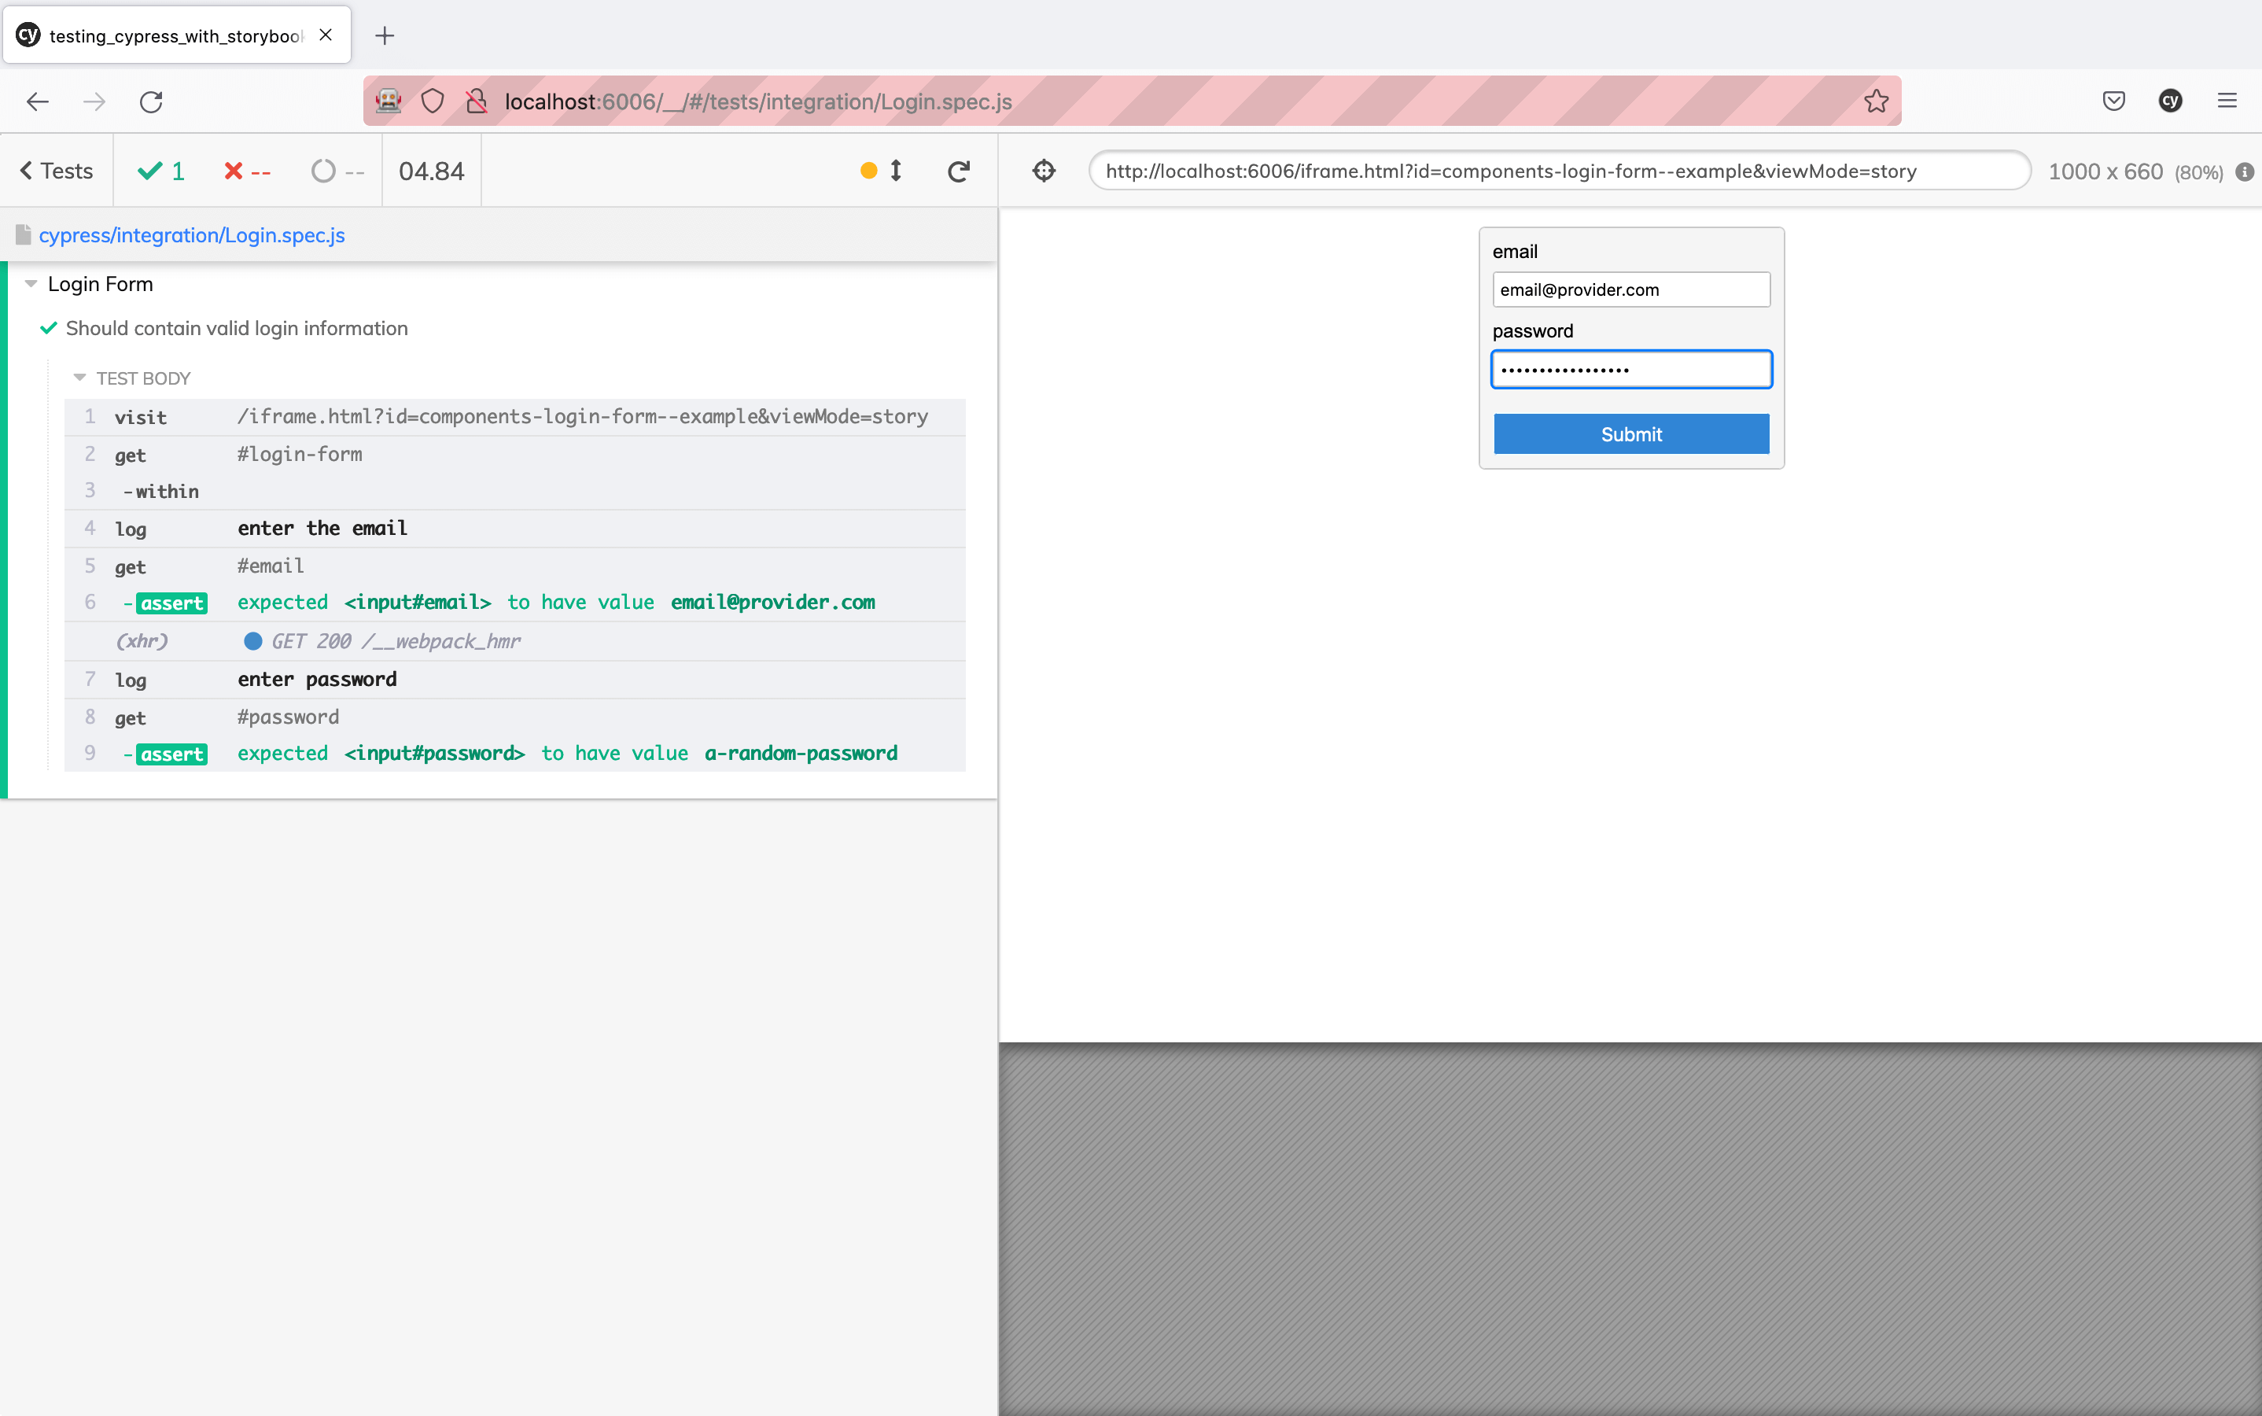Image resolution: width=2262 pixels, height=1416 pixels.
Task: Toggle the auto-scrolling arrow icon
Action: [x=896, y=171]
